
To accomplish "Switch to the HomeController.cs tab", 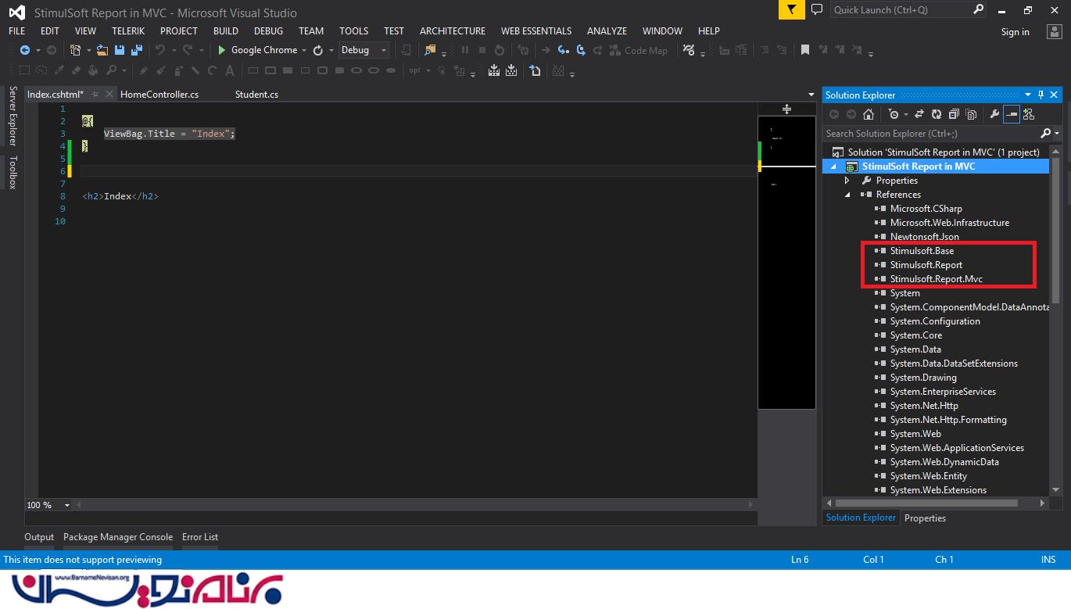I will tap(159, 95).
